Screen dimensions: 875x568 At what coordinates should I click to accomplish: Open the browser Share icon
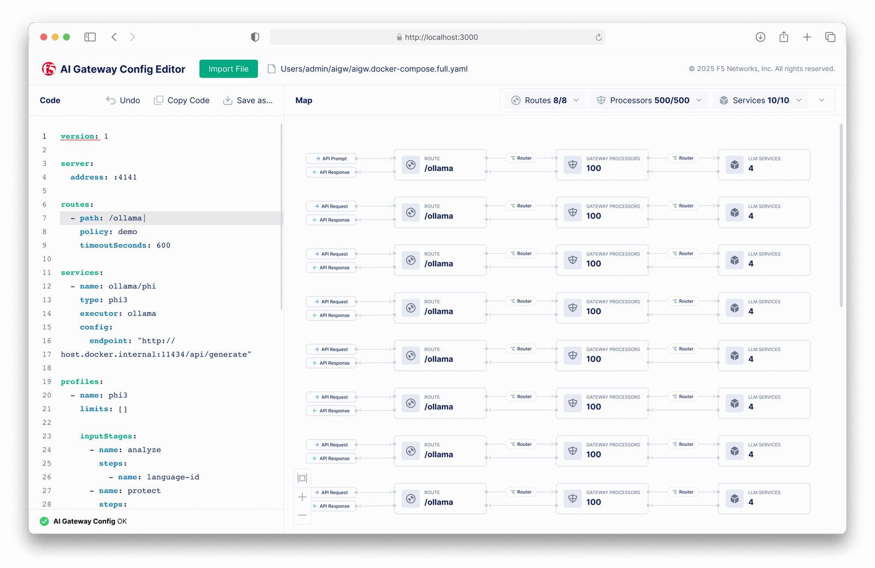click(784, 37)
